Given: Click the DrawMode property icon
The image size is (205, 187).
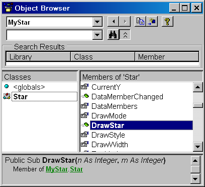Looking at the screenshot, I should point(85,115).
